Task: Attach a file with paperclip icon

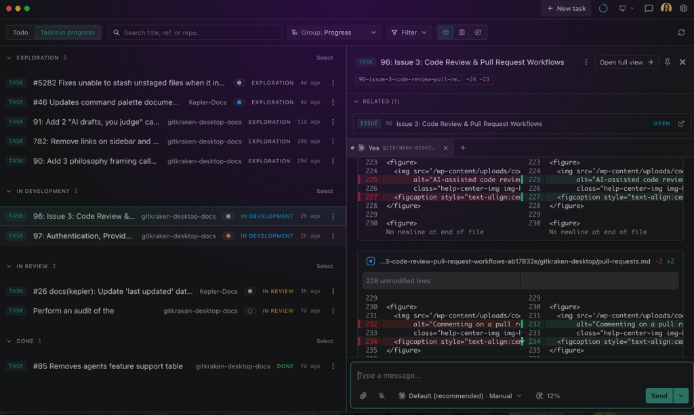Action: pyautogui.click(x=363, y=396)
